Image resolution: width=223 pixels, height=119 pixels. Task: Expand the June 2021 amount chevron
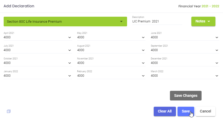217,38
